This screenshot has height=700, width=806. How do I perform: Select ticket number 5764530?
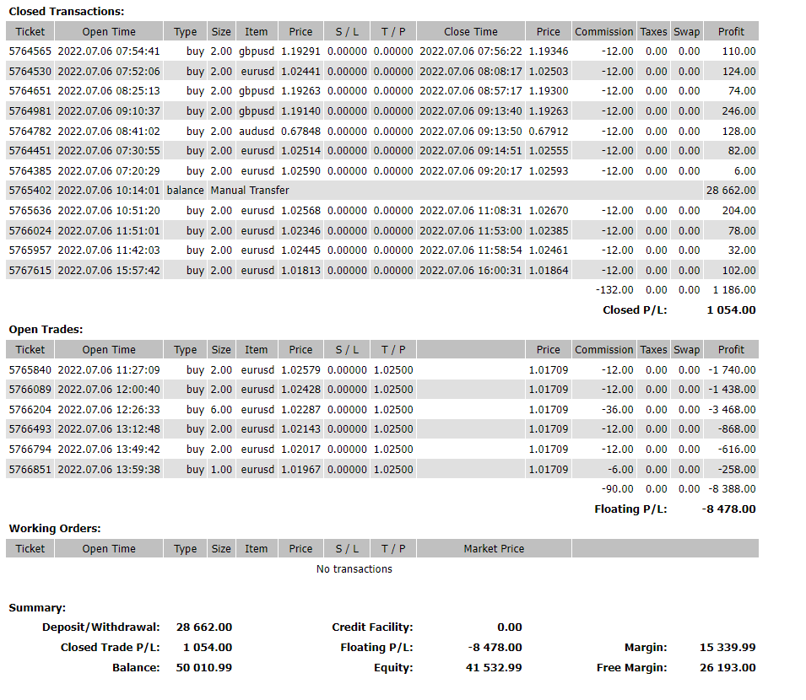(x=30, y=72)
